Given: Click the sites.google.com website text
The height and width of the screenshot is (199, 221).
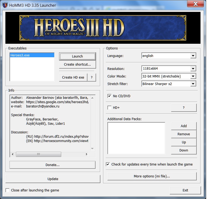Looking at the screenshot, I should tap(57, 102).
